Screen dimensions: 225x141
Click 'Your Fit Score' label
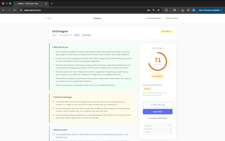pyautogui.click(x=157, y=48)
